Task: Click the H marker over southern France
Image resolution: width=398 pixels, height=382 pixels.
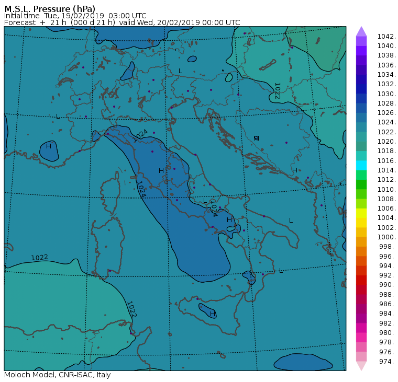Action: click(49, 146)
